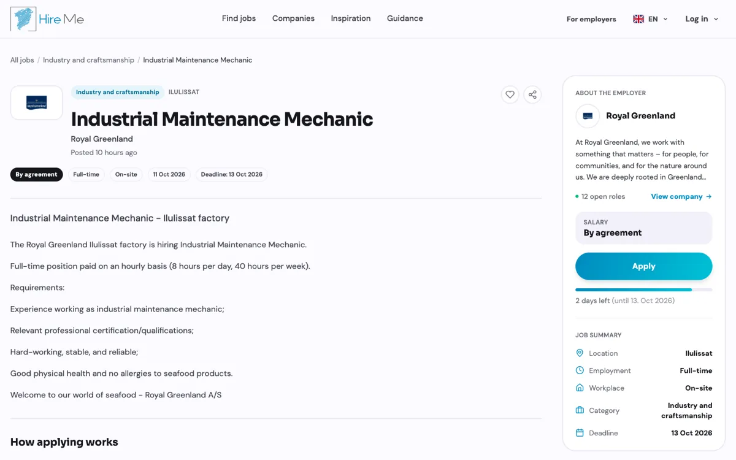Click the Royal Greenland logo beside job title
Viewport: 736px width, 460px height.
pyautogui.click(x=37, y=102)
